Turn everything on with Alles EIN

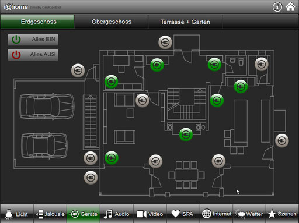[33, 40]
